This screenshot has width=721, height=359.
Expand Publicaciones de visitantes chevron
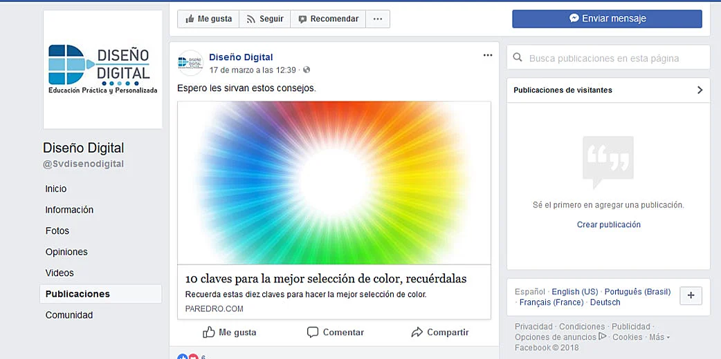pyautogui.click(x=700, y=90)
